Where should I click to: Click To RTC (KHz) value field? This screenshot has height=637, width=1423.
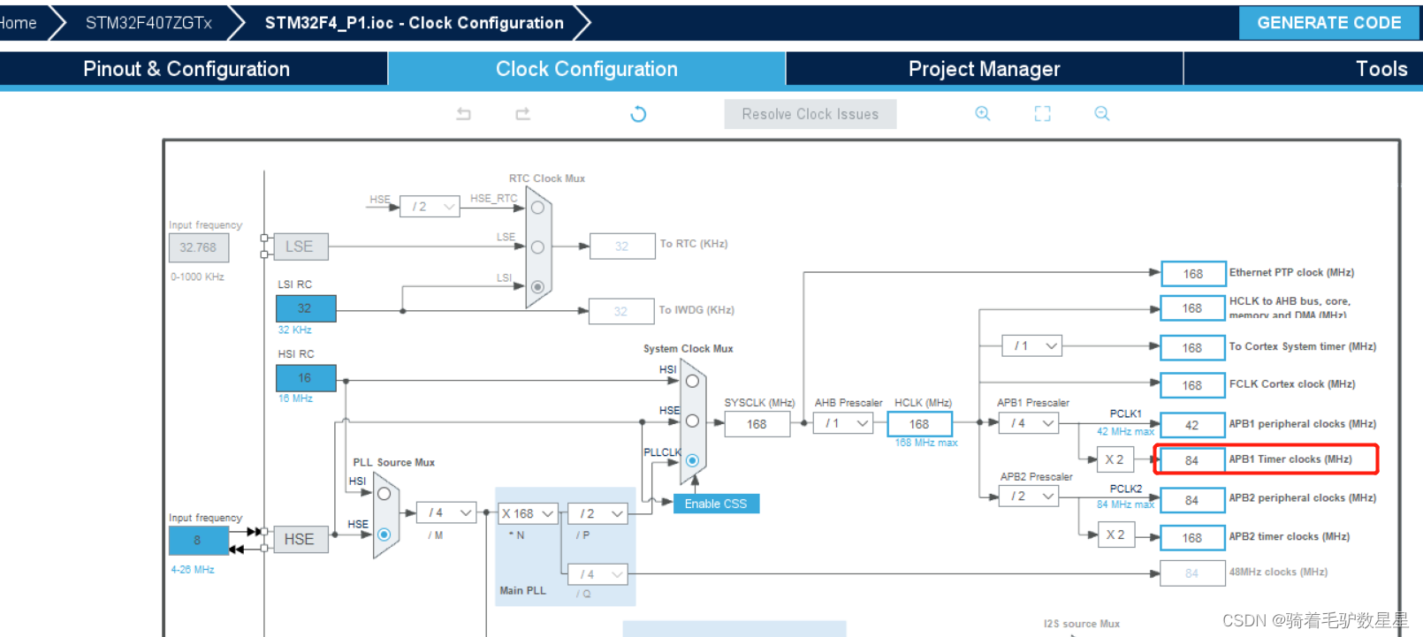click(x=622, y=246)
